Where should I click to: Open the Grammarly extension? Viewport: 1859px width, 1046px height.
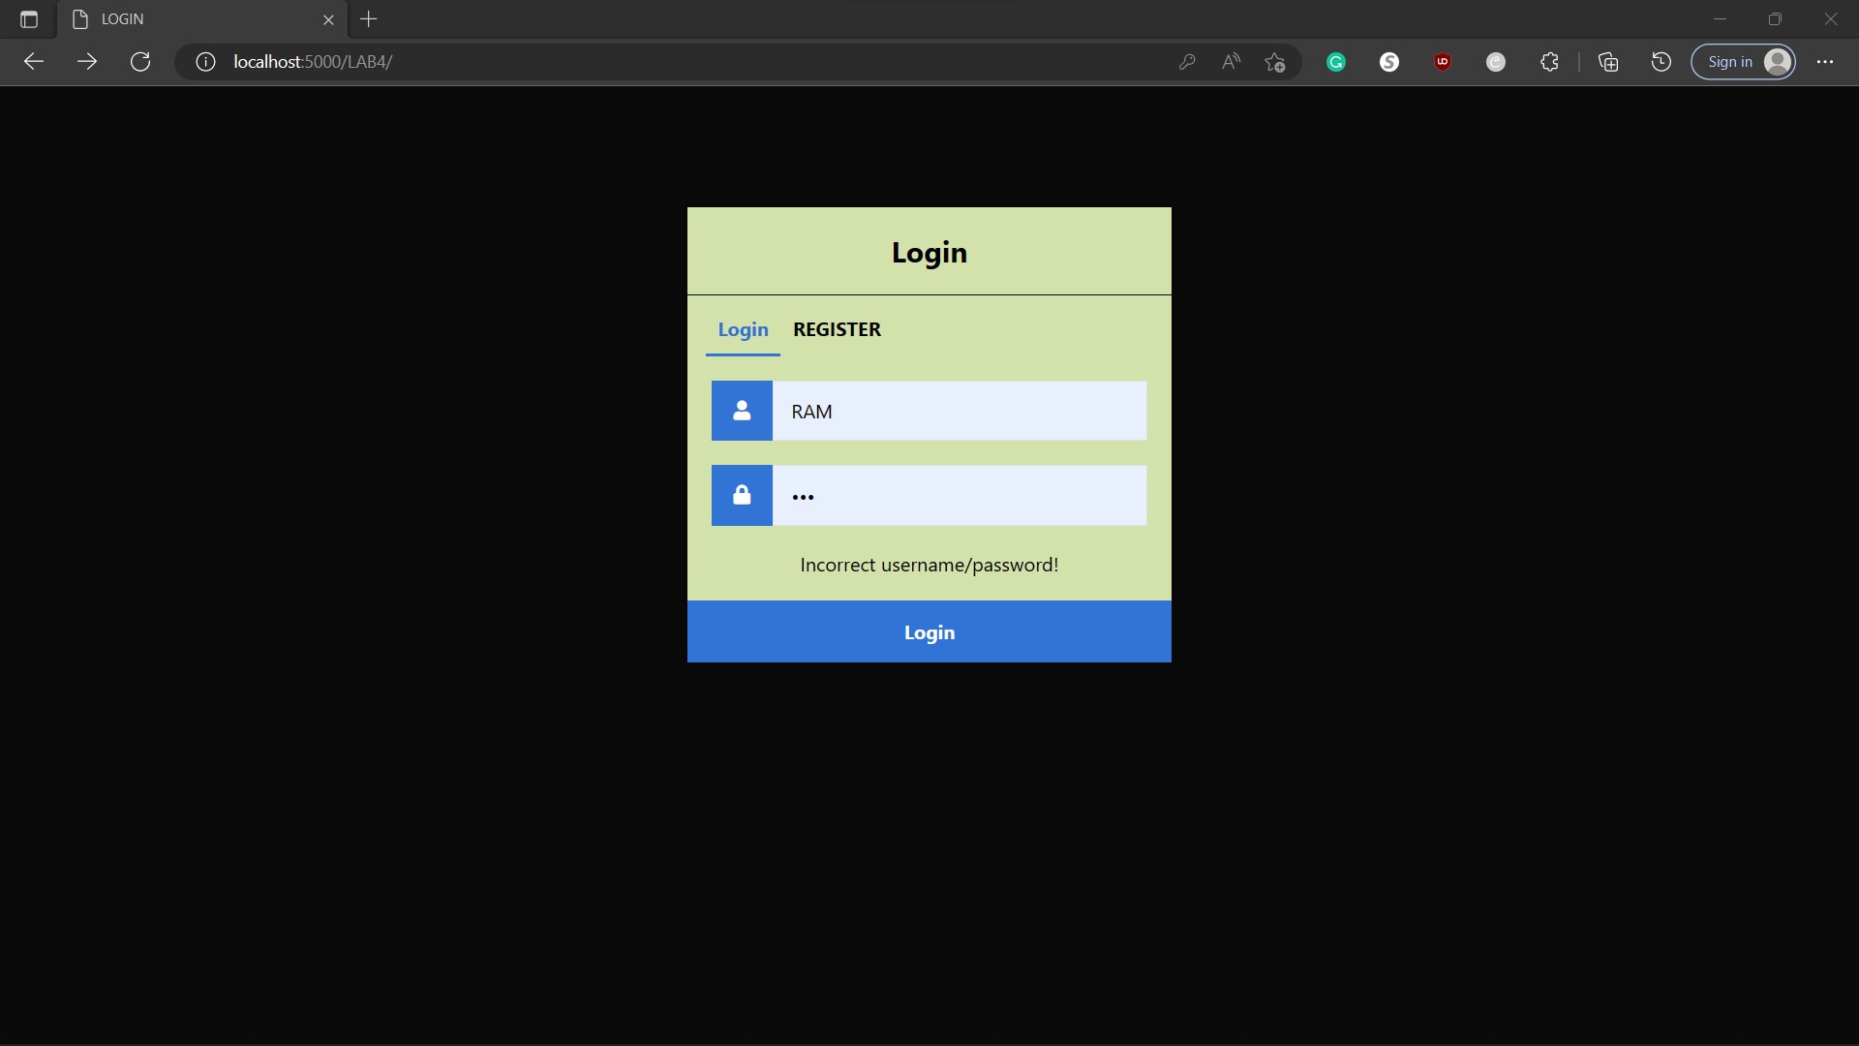coord(1336,61)
